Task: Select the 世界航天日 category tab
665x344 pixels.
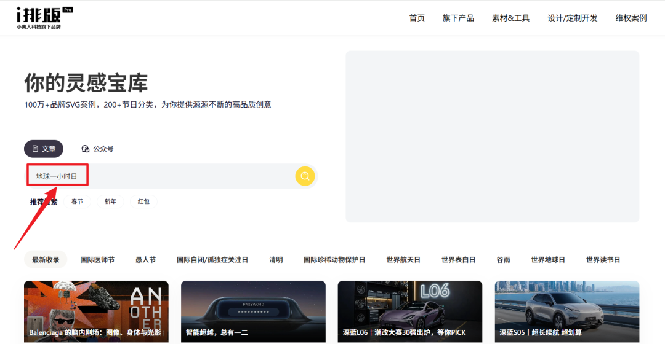Action: point(403,259)
